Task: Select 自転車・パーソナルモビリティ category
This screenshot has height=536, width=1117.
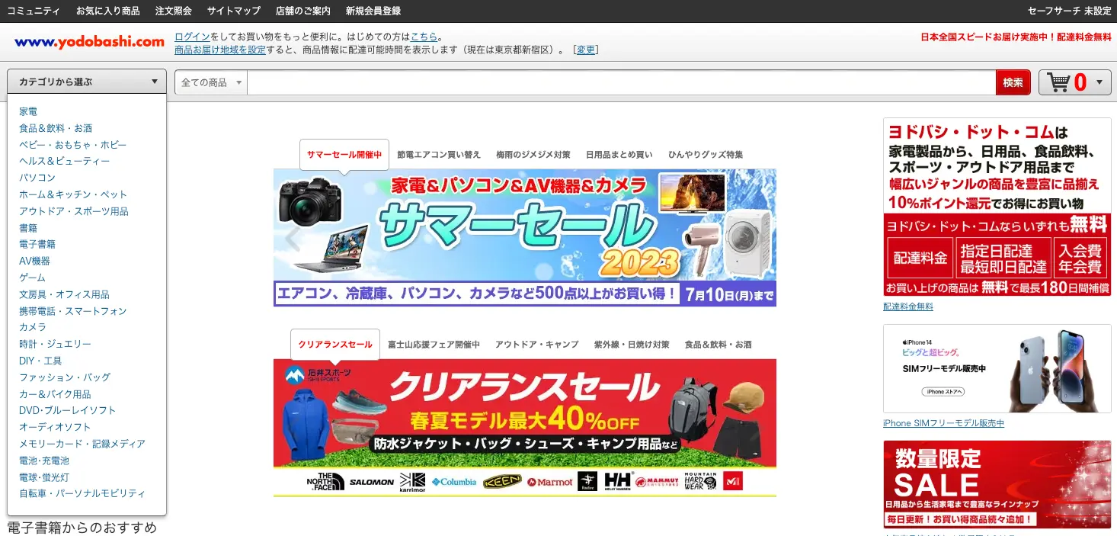Action: click(x=82, y=493)
